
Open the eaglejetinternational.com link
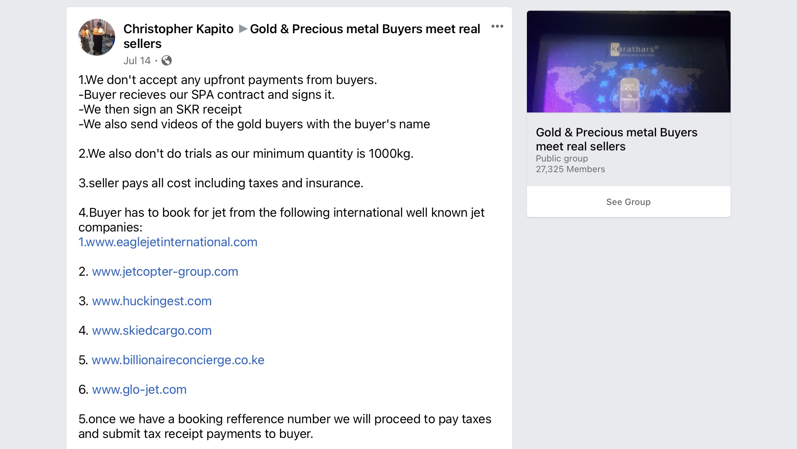tap(168, 242)
